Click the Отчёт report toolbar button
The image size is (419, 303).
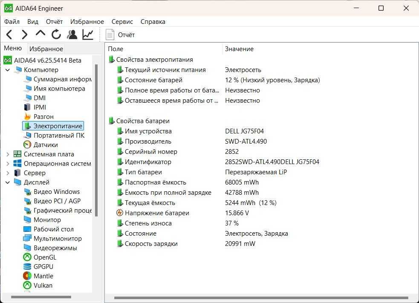(120, 35)
